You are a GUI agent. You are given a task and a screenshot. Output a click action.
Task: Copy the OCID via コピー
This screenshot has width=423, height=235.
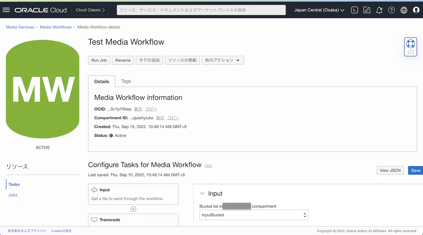[151, 109]
